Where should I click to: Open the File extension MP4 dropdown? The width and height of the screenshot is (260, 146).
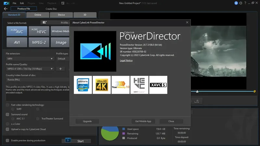pyautogui.click(x=30, y=59)
